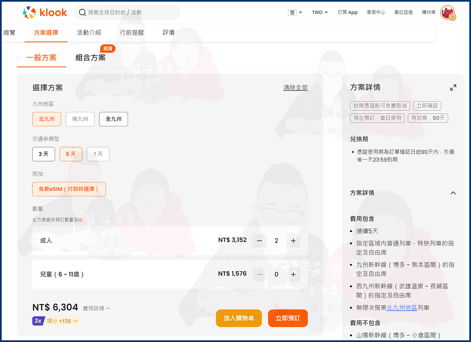This screenshot has width=471, height=342.
Task: Select the 全九州 region option
Action: point(113,119)
